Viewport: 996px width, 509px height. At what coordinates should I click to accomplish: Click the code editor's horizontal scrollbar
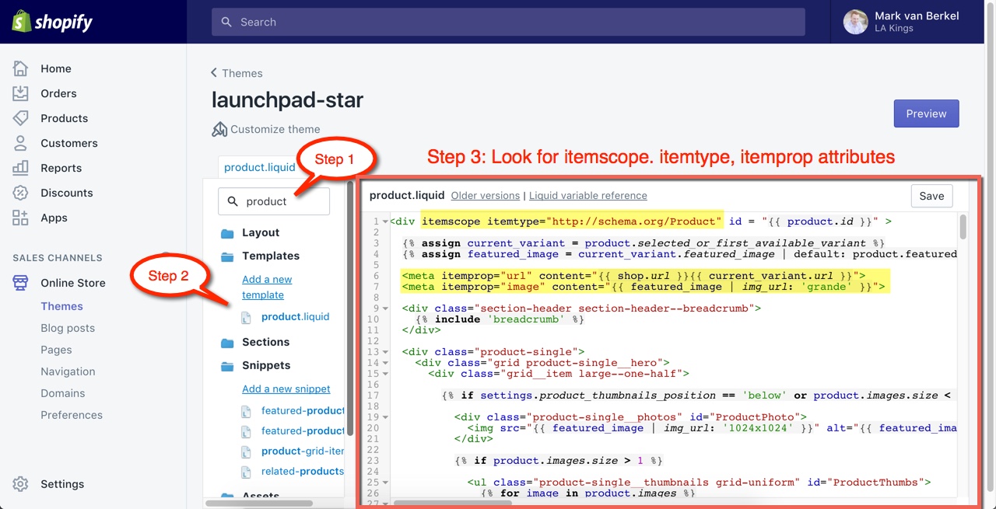click(x=453, y=503)
